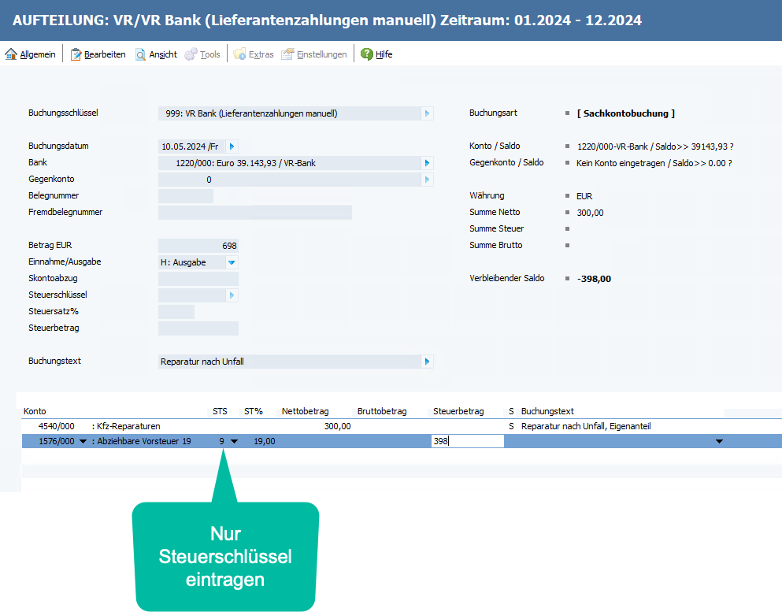Click the Belegnummer input field
Viewport: 782px width, 612px height.
(x=186, y=196)
